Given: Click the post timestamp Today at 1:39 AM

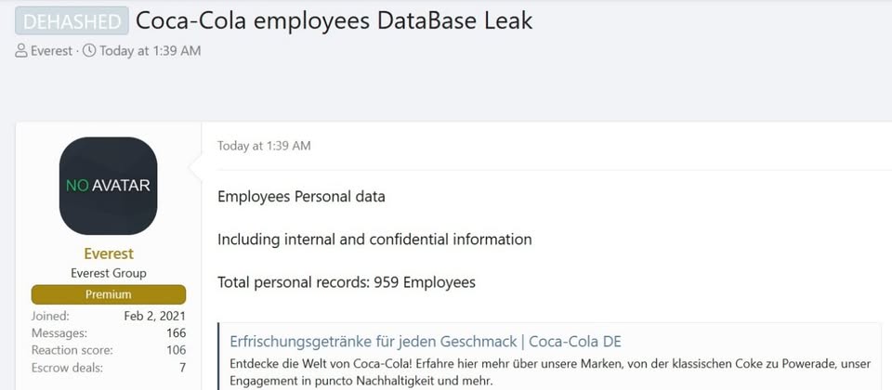Looking at the screenshot, I should pyautogui.click(x=264, y=146).
